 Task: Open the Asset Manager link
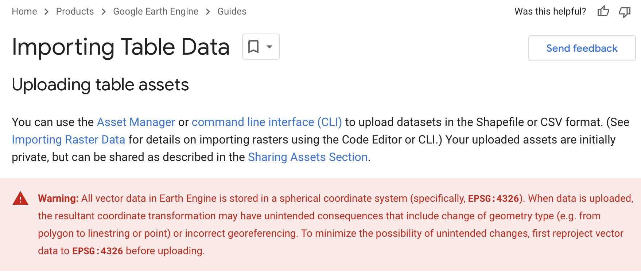pos(136,122)
